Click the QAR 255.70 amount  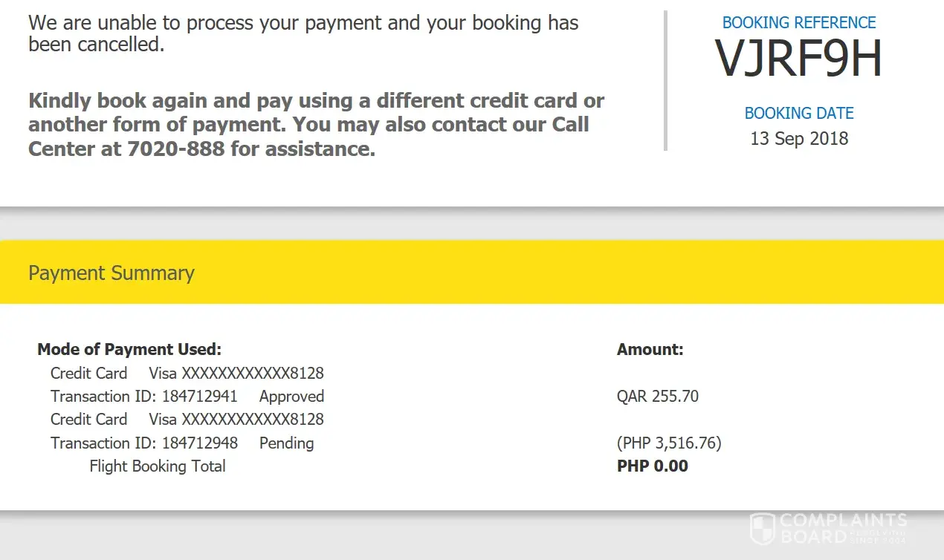(658, 397)
